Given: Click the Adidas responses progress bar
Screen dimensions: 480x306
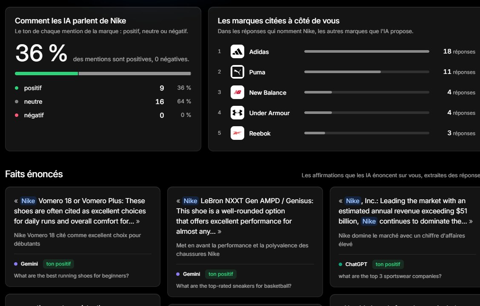Looking at the screenshot, I should point(367,52).
